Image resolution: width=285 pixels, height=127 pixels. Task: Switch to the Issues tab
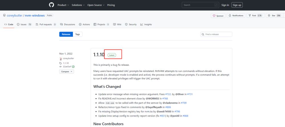click(x=24, y=24)
